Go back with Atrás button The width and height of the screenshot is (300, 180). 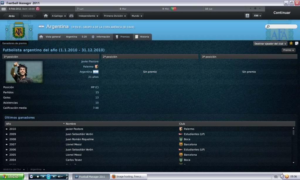[x=11, y=16]
